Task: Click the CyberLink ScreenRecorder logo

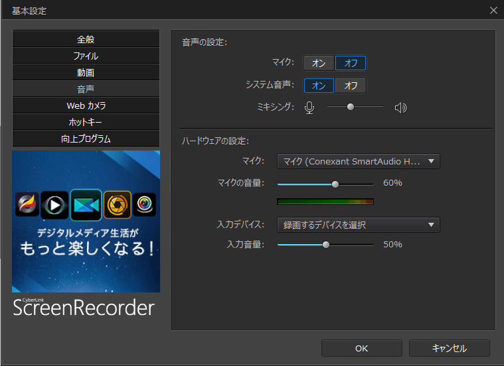Action: click(84, 307)
